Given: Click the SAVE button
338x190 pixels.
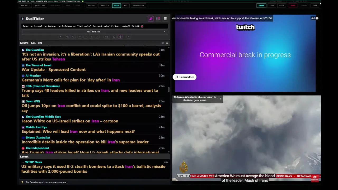Looking at the screenshot, I should pos(272,6).
